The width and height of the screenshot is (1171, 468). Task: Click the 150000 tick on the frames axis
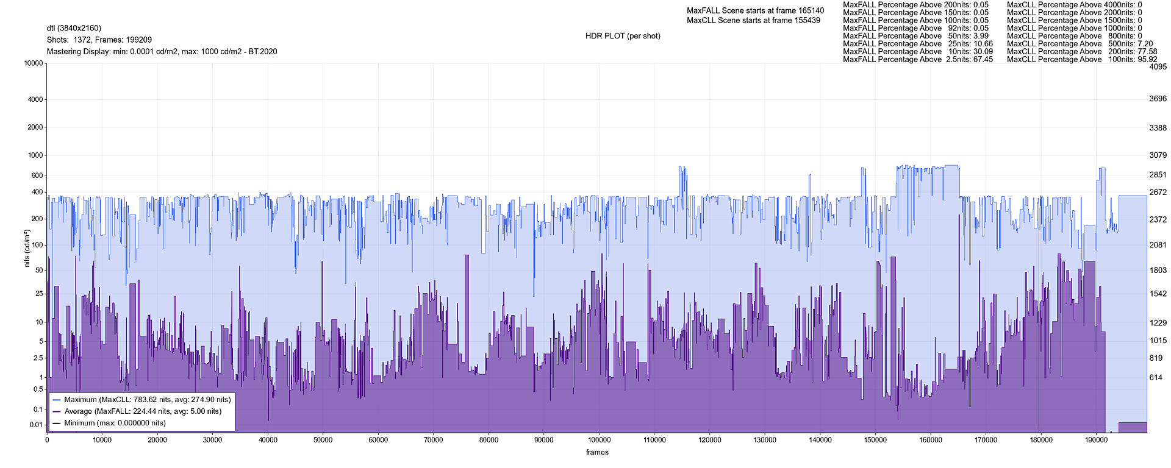coord(875,440)
